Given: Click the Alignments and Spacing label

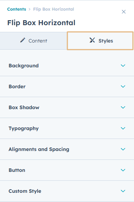Looking at the screenshot, I should pos(39,149).
